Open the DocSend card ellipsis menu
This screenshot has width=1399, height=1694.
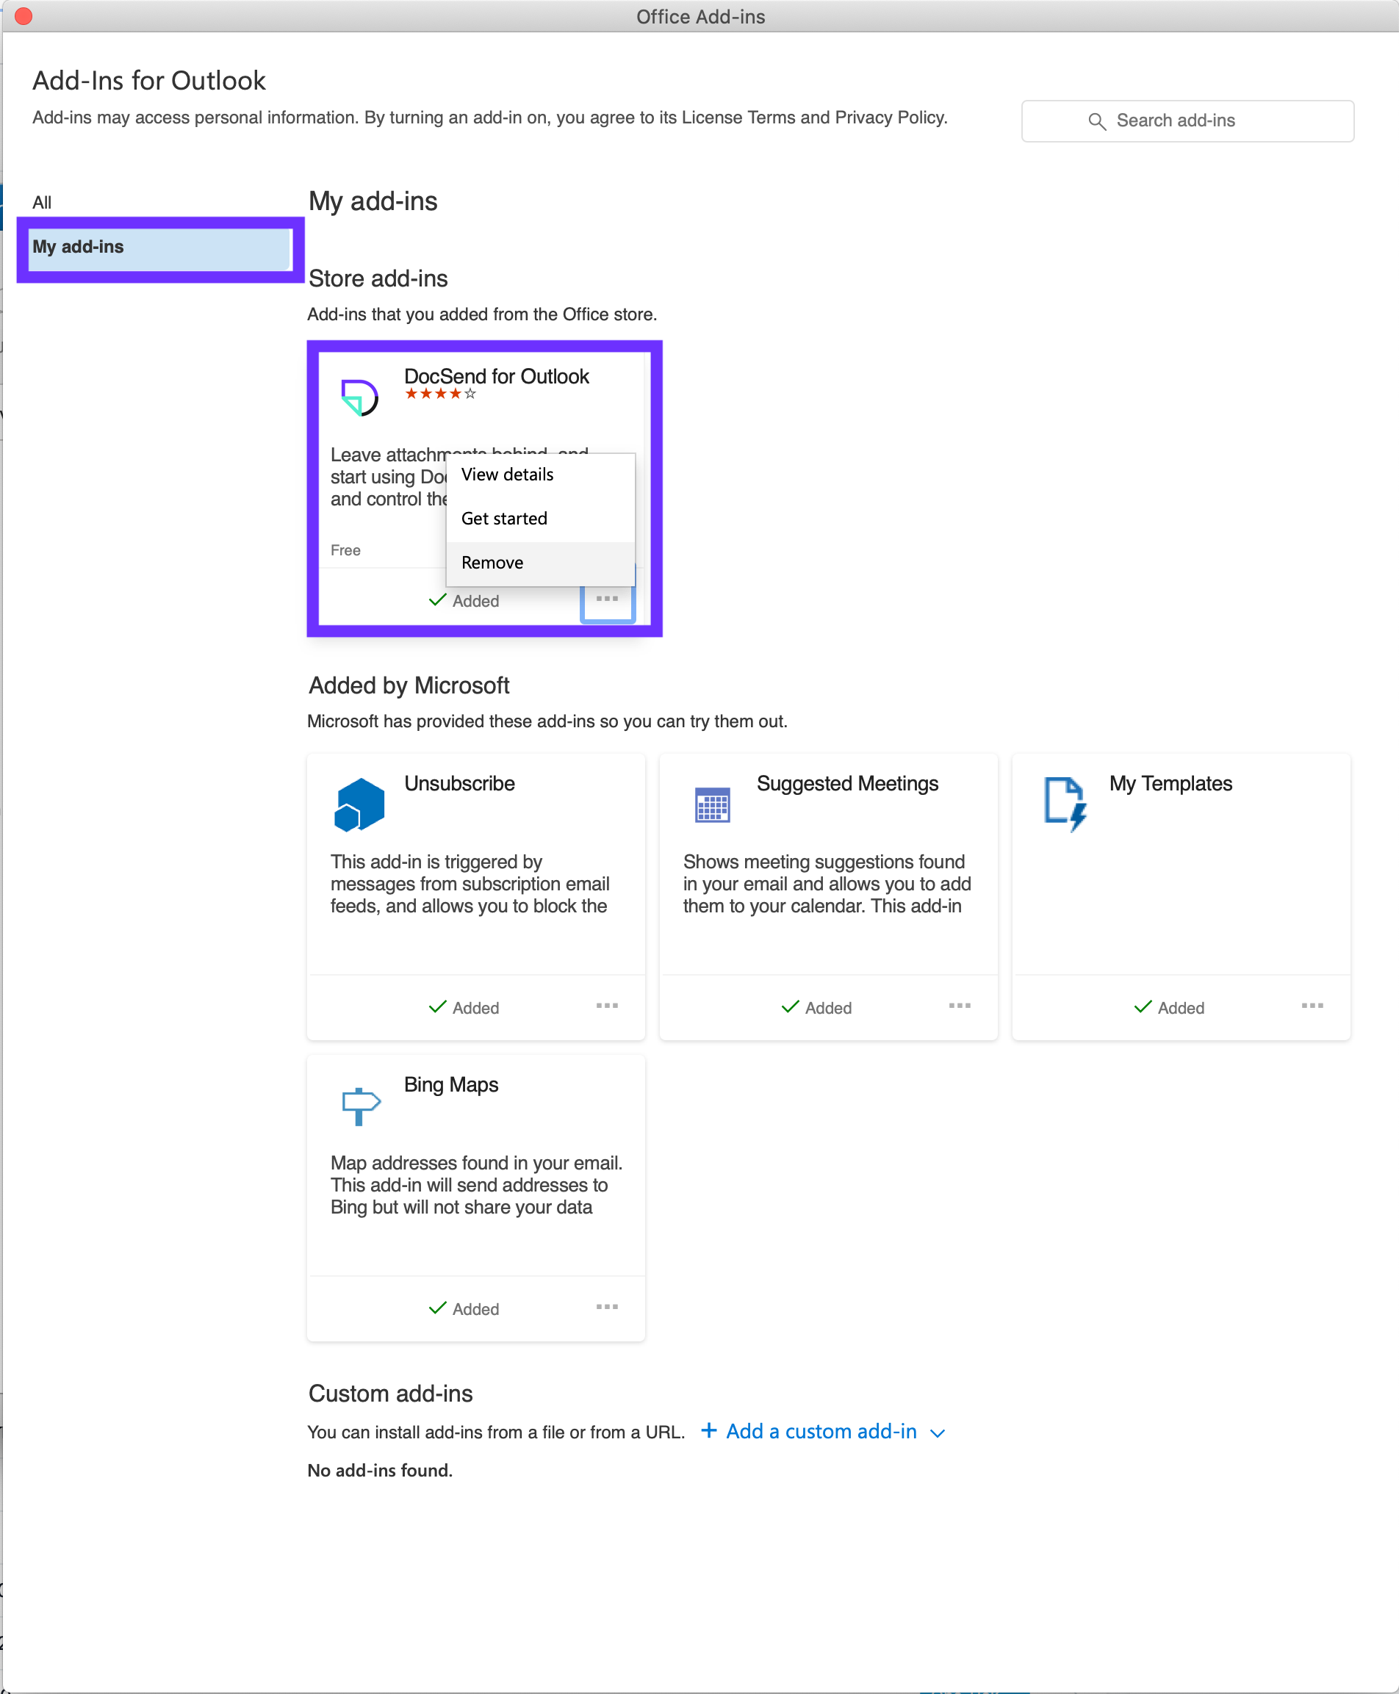608,599
